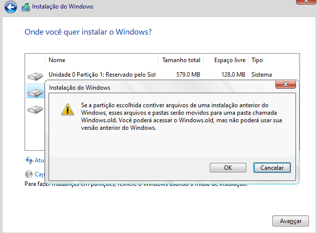318x233 pixels.
Task: Select the third drive icon in the list
Action: click(x=35, y=109)
